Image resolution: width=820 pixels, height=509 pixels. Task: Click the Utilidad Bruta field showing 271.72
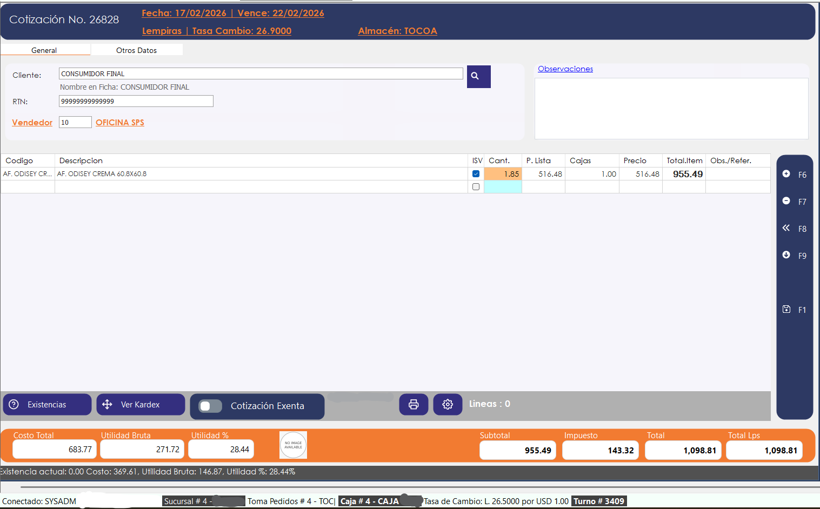(142, 450)
